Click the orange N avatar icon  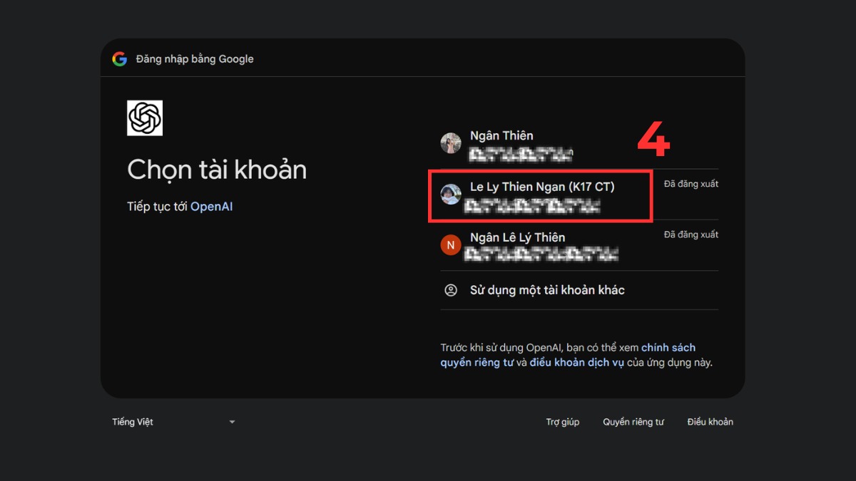pyautogui.click(x=450, y=245)
